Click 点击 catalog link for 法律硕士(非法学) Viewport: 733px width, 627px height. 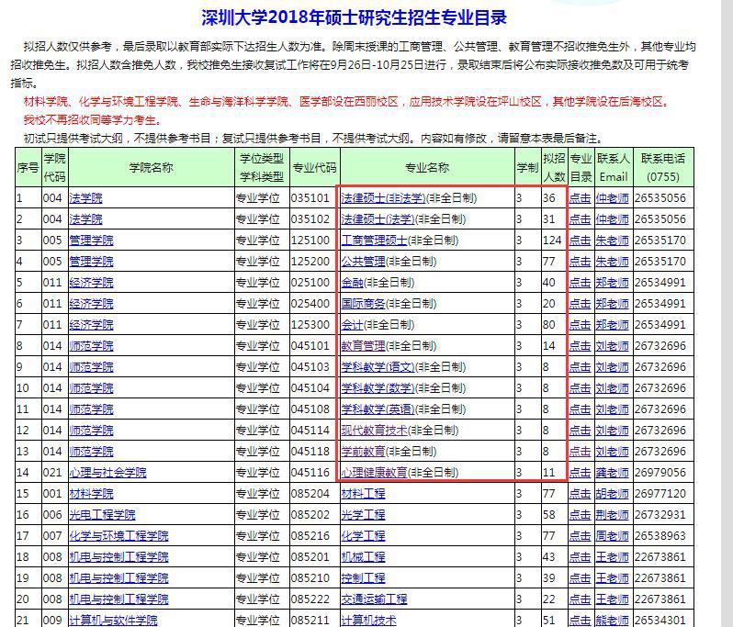581,198
